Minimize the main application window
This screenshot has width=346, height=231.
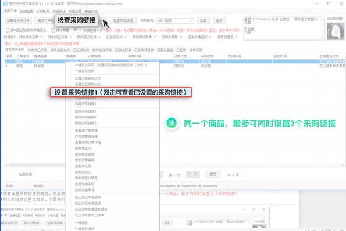(x=317, y=3)
